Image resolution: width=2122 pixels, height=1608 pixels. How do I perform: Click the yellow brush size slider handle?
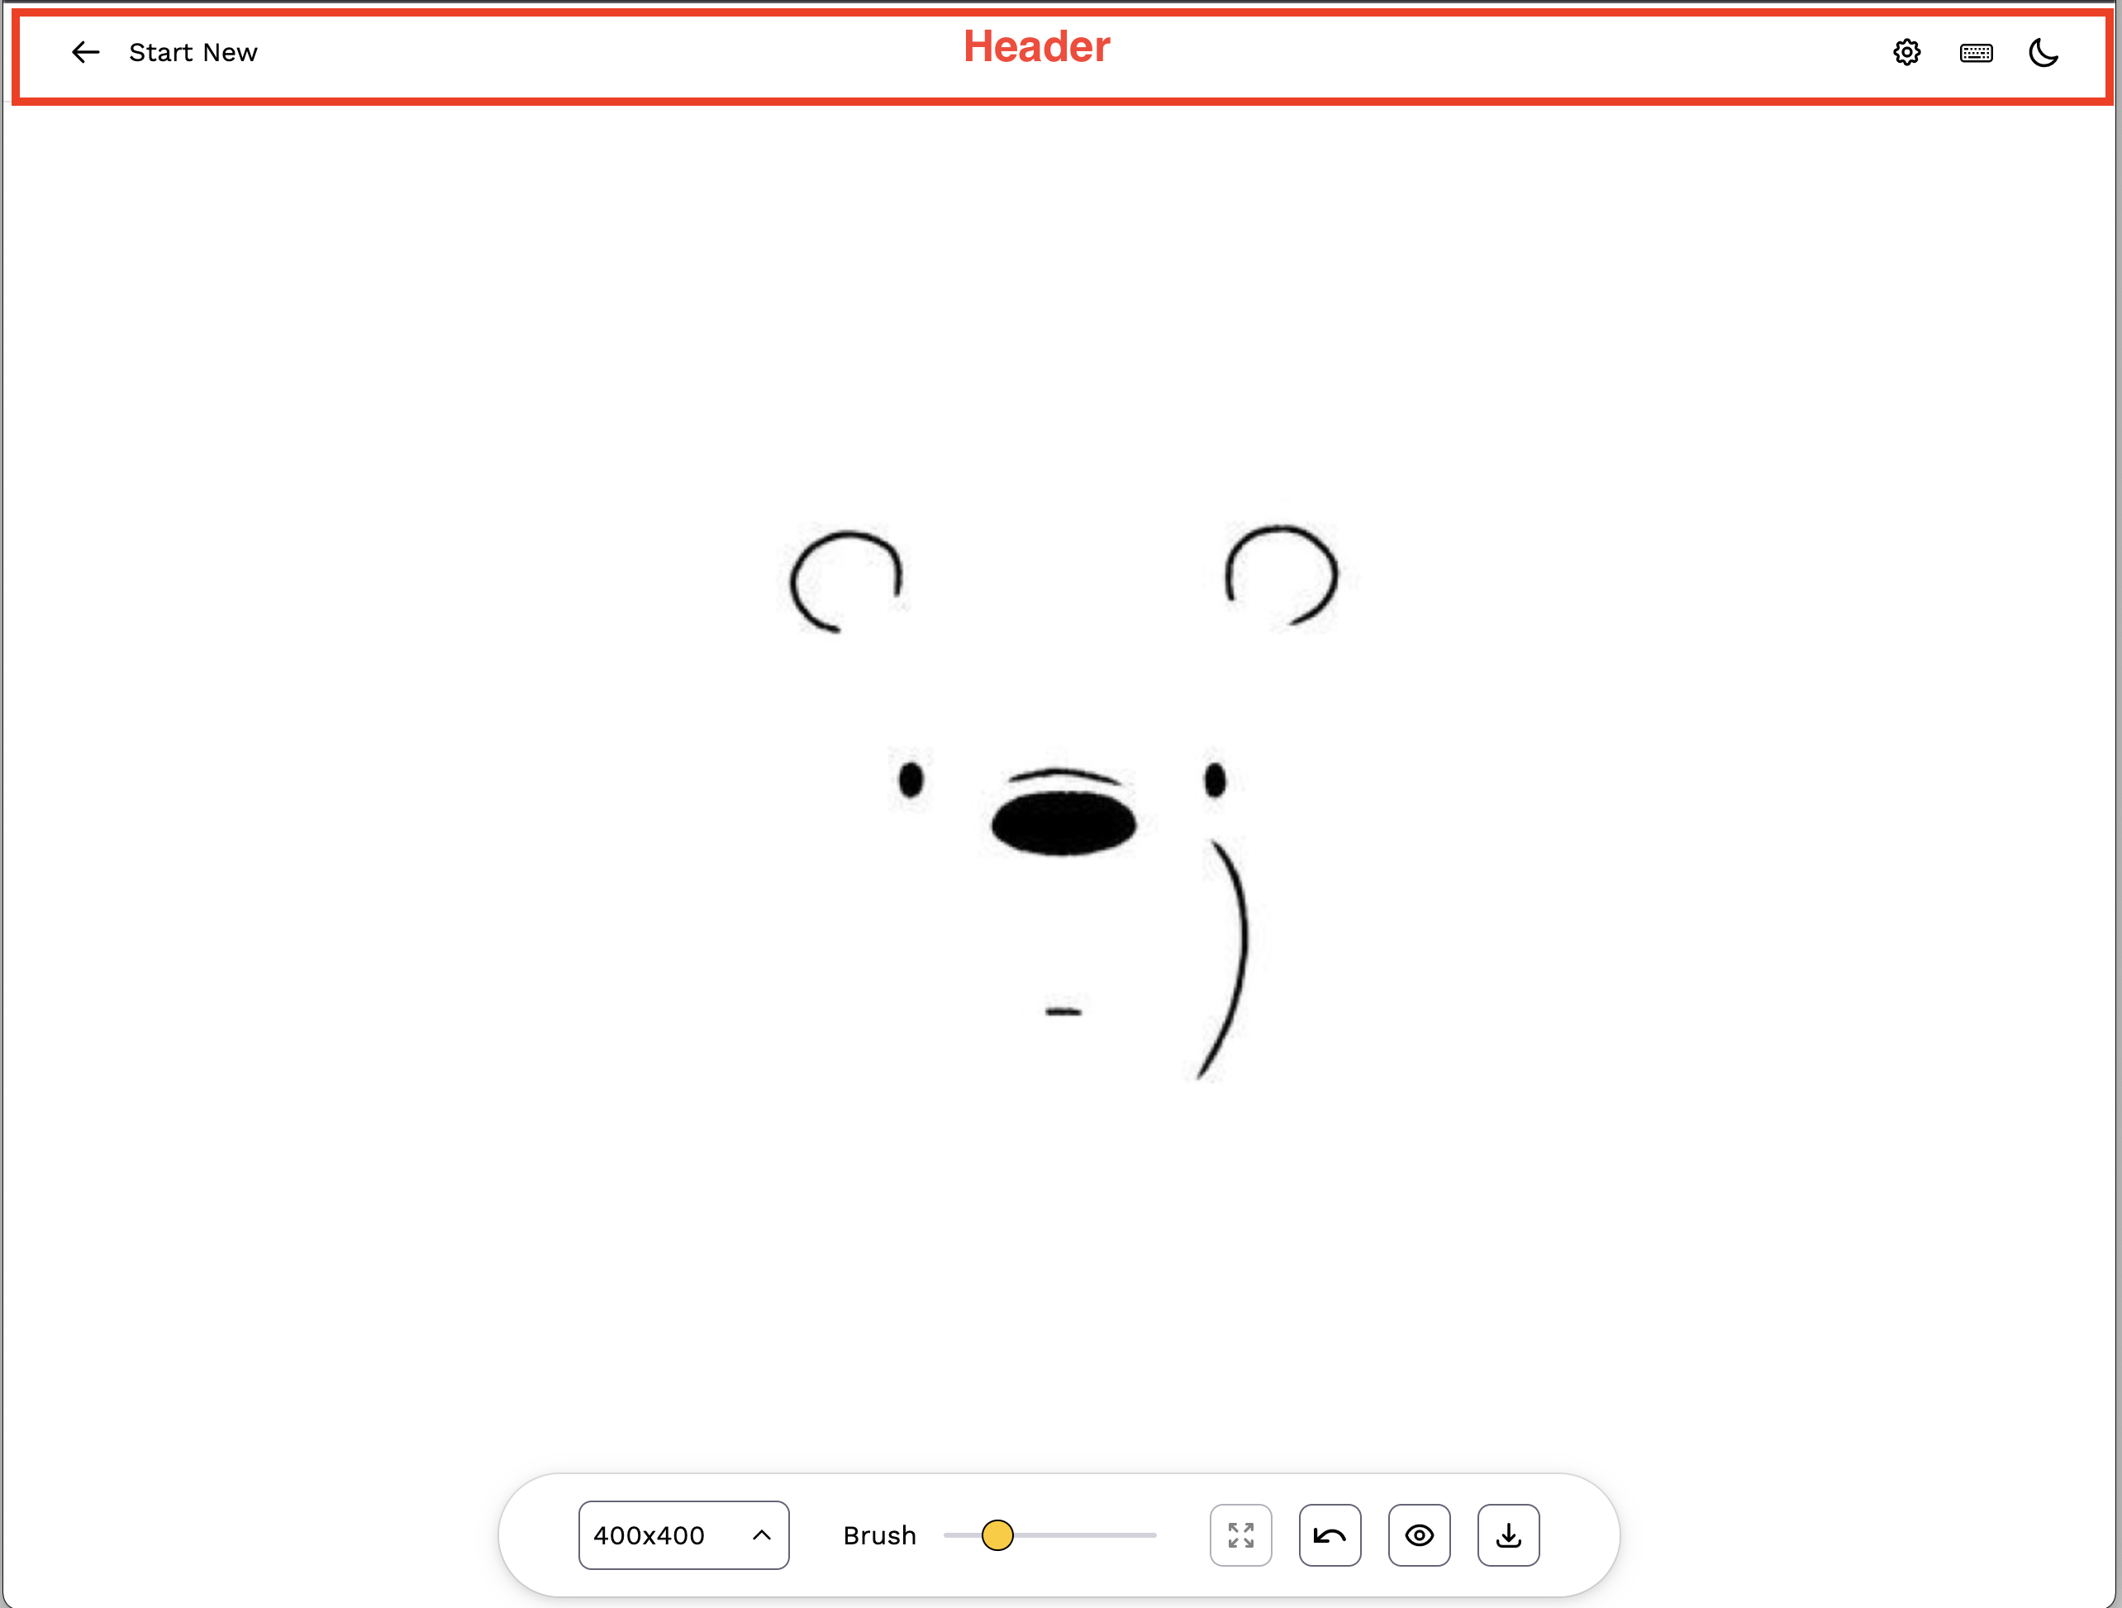tap(997, 1534)
